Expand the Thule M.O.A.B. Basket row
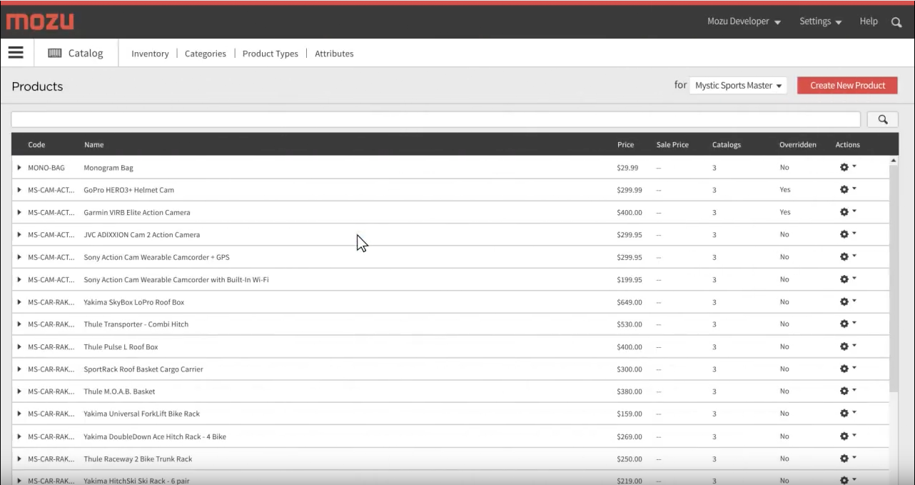915x485 pixels. pyautogui.click(x=19, y=391)
